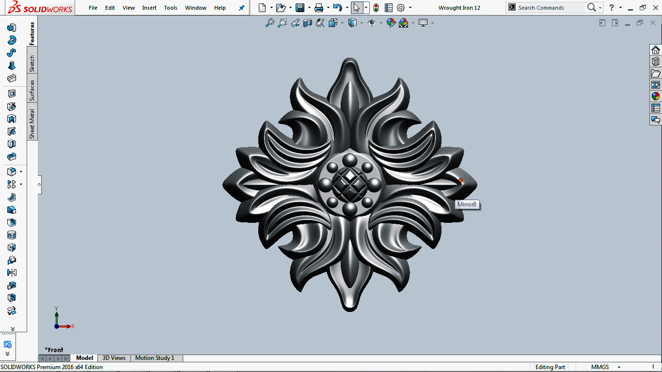Click the Rebuild traffic light icon
The height and width of the screenshot is (372, 662).
(x=376, y=8)
